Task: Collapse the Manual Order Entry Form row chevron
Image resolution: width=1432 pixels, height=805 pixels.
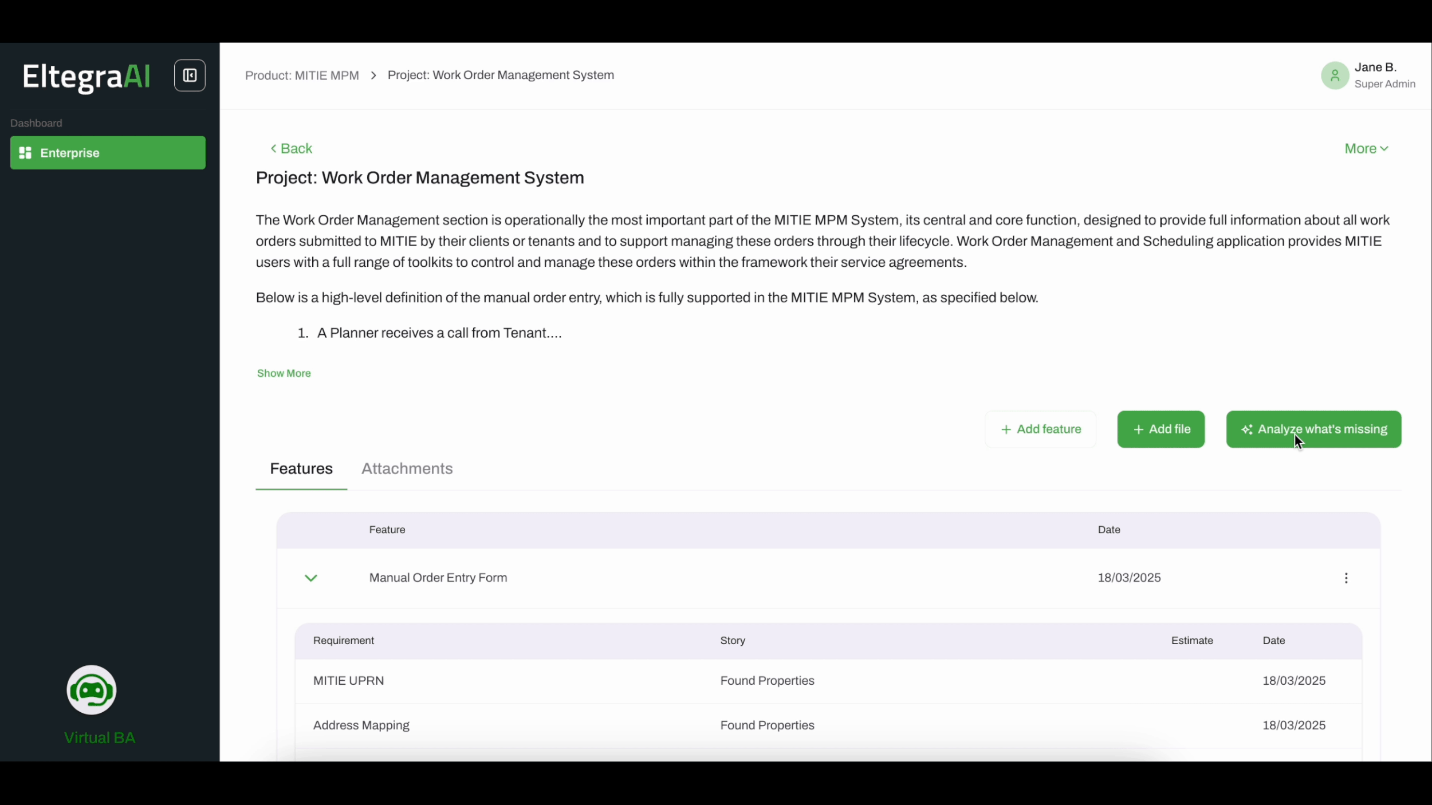Action: click(311, 578)
